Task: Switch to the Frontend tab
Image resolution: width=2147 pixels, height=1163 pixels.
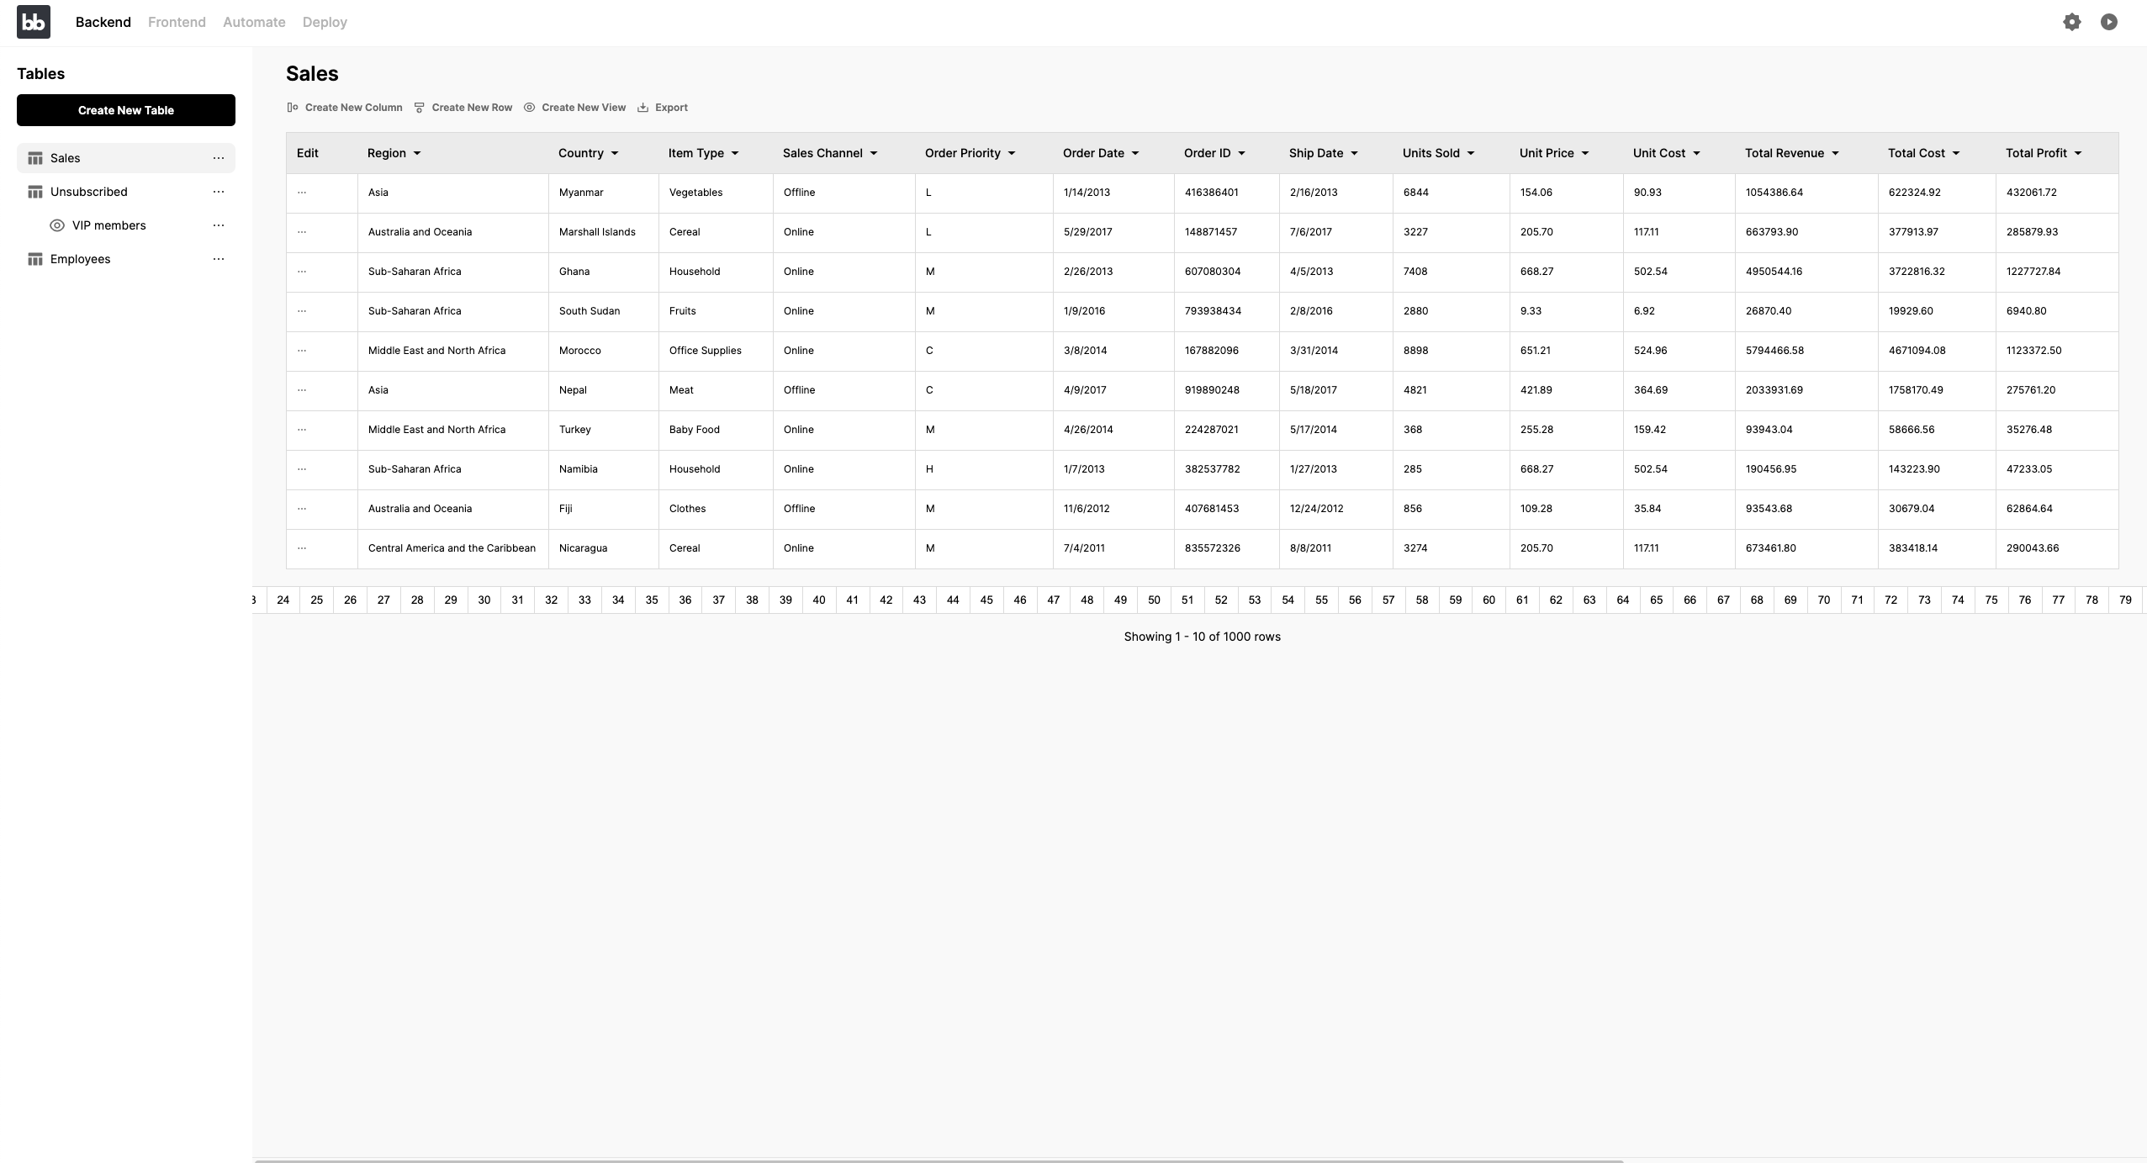Action: point(176,22)
